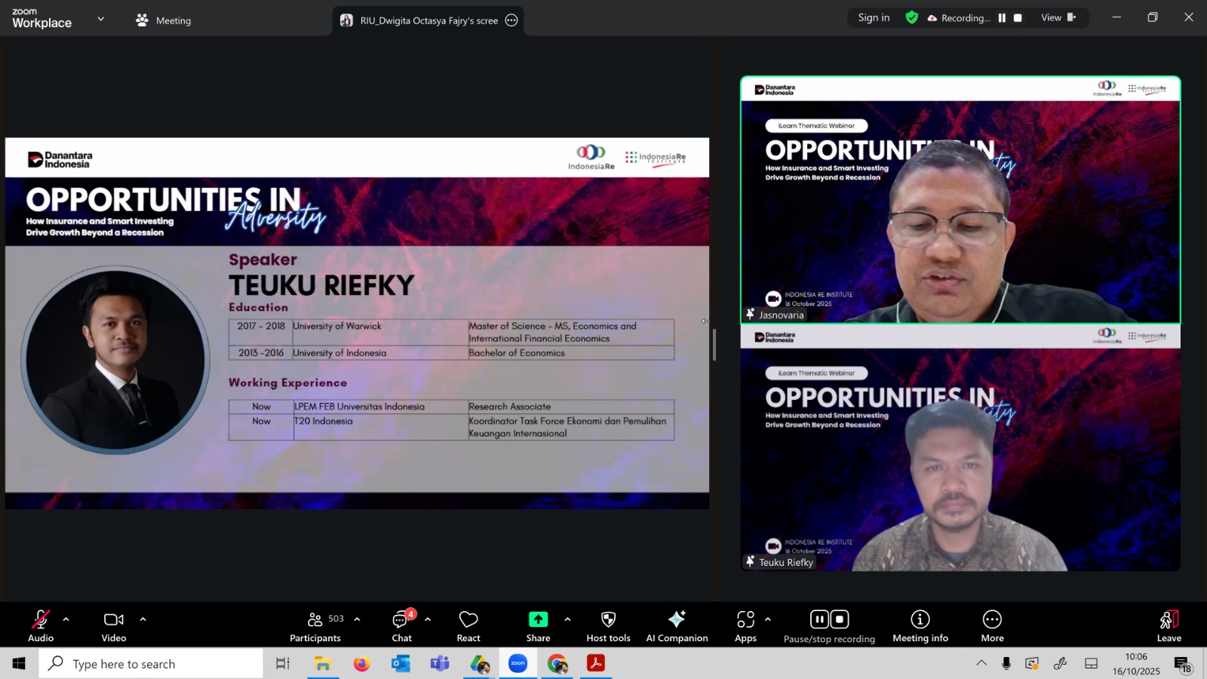Screen dimensions: 1207x679
Task: Toggle the Video camera
Action: (x=114, y=626)
